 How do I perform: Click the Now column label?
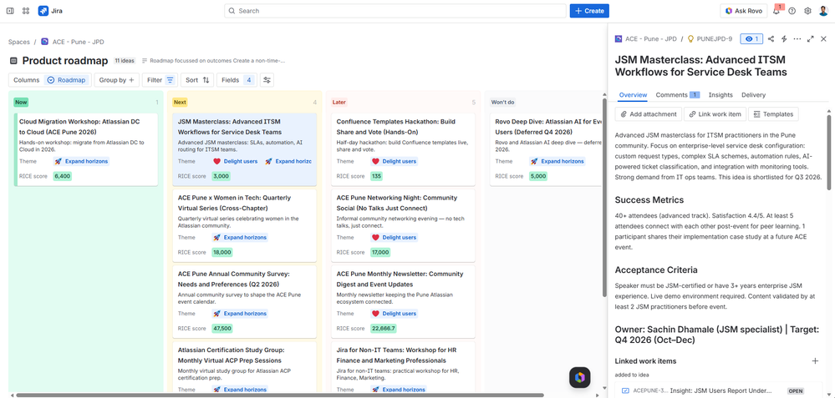coord(21,102)
